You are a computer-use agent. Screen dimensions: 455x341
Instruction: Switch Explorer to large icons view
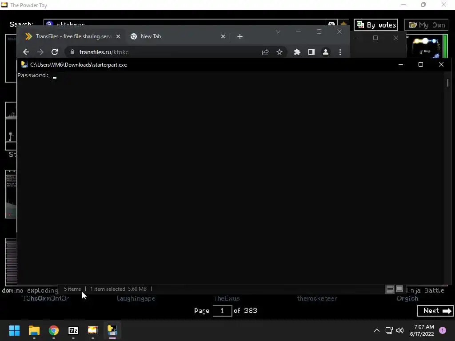point(399,289)
